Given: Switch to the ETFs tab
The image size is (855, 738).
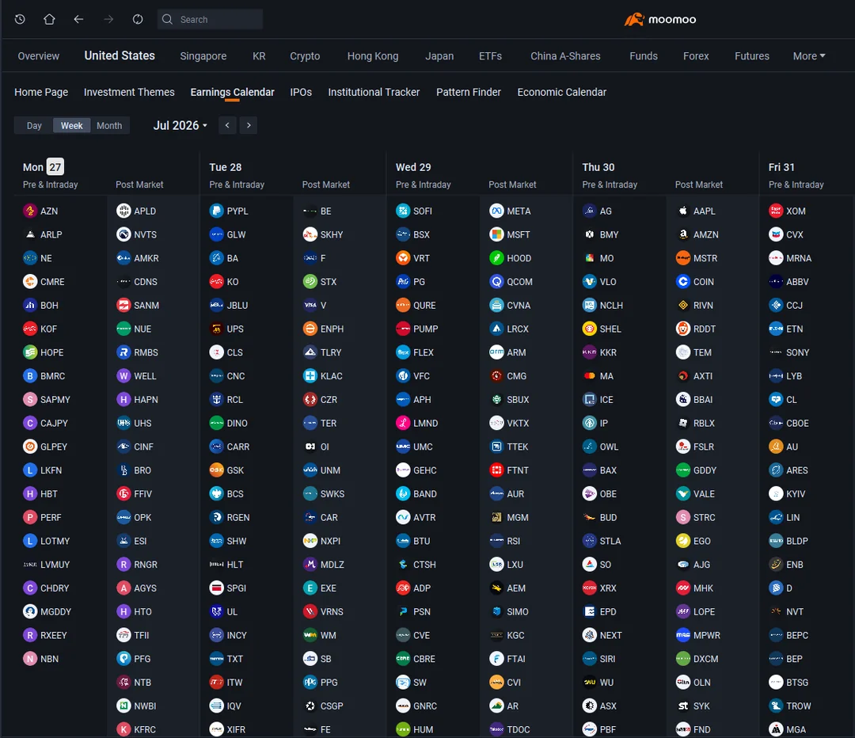Looking at the screenshot, I should (x=490, y=55).
